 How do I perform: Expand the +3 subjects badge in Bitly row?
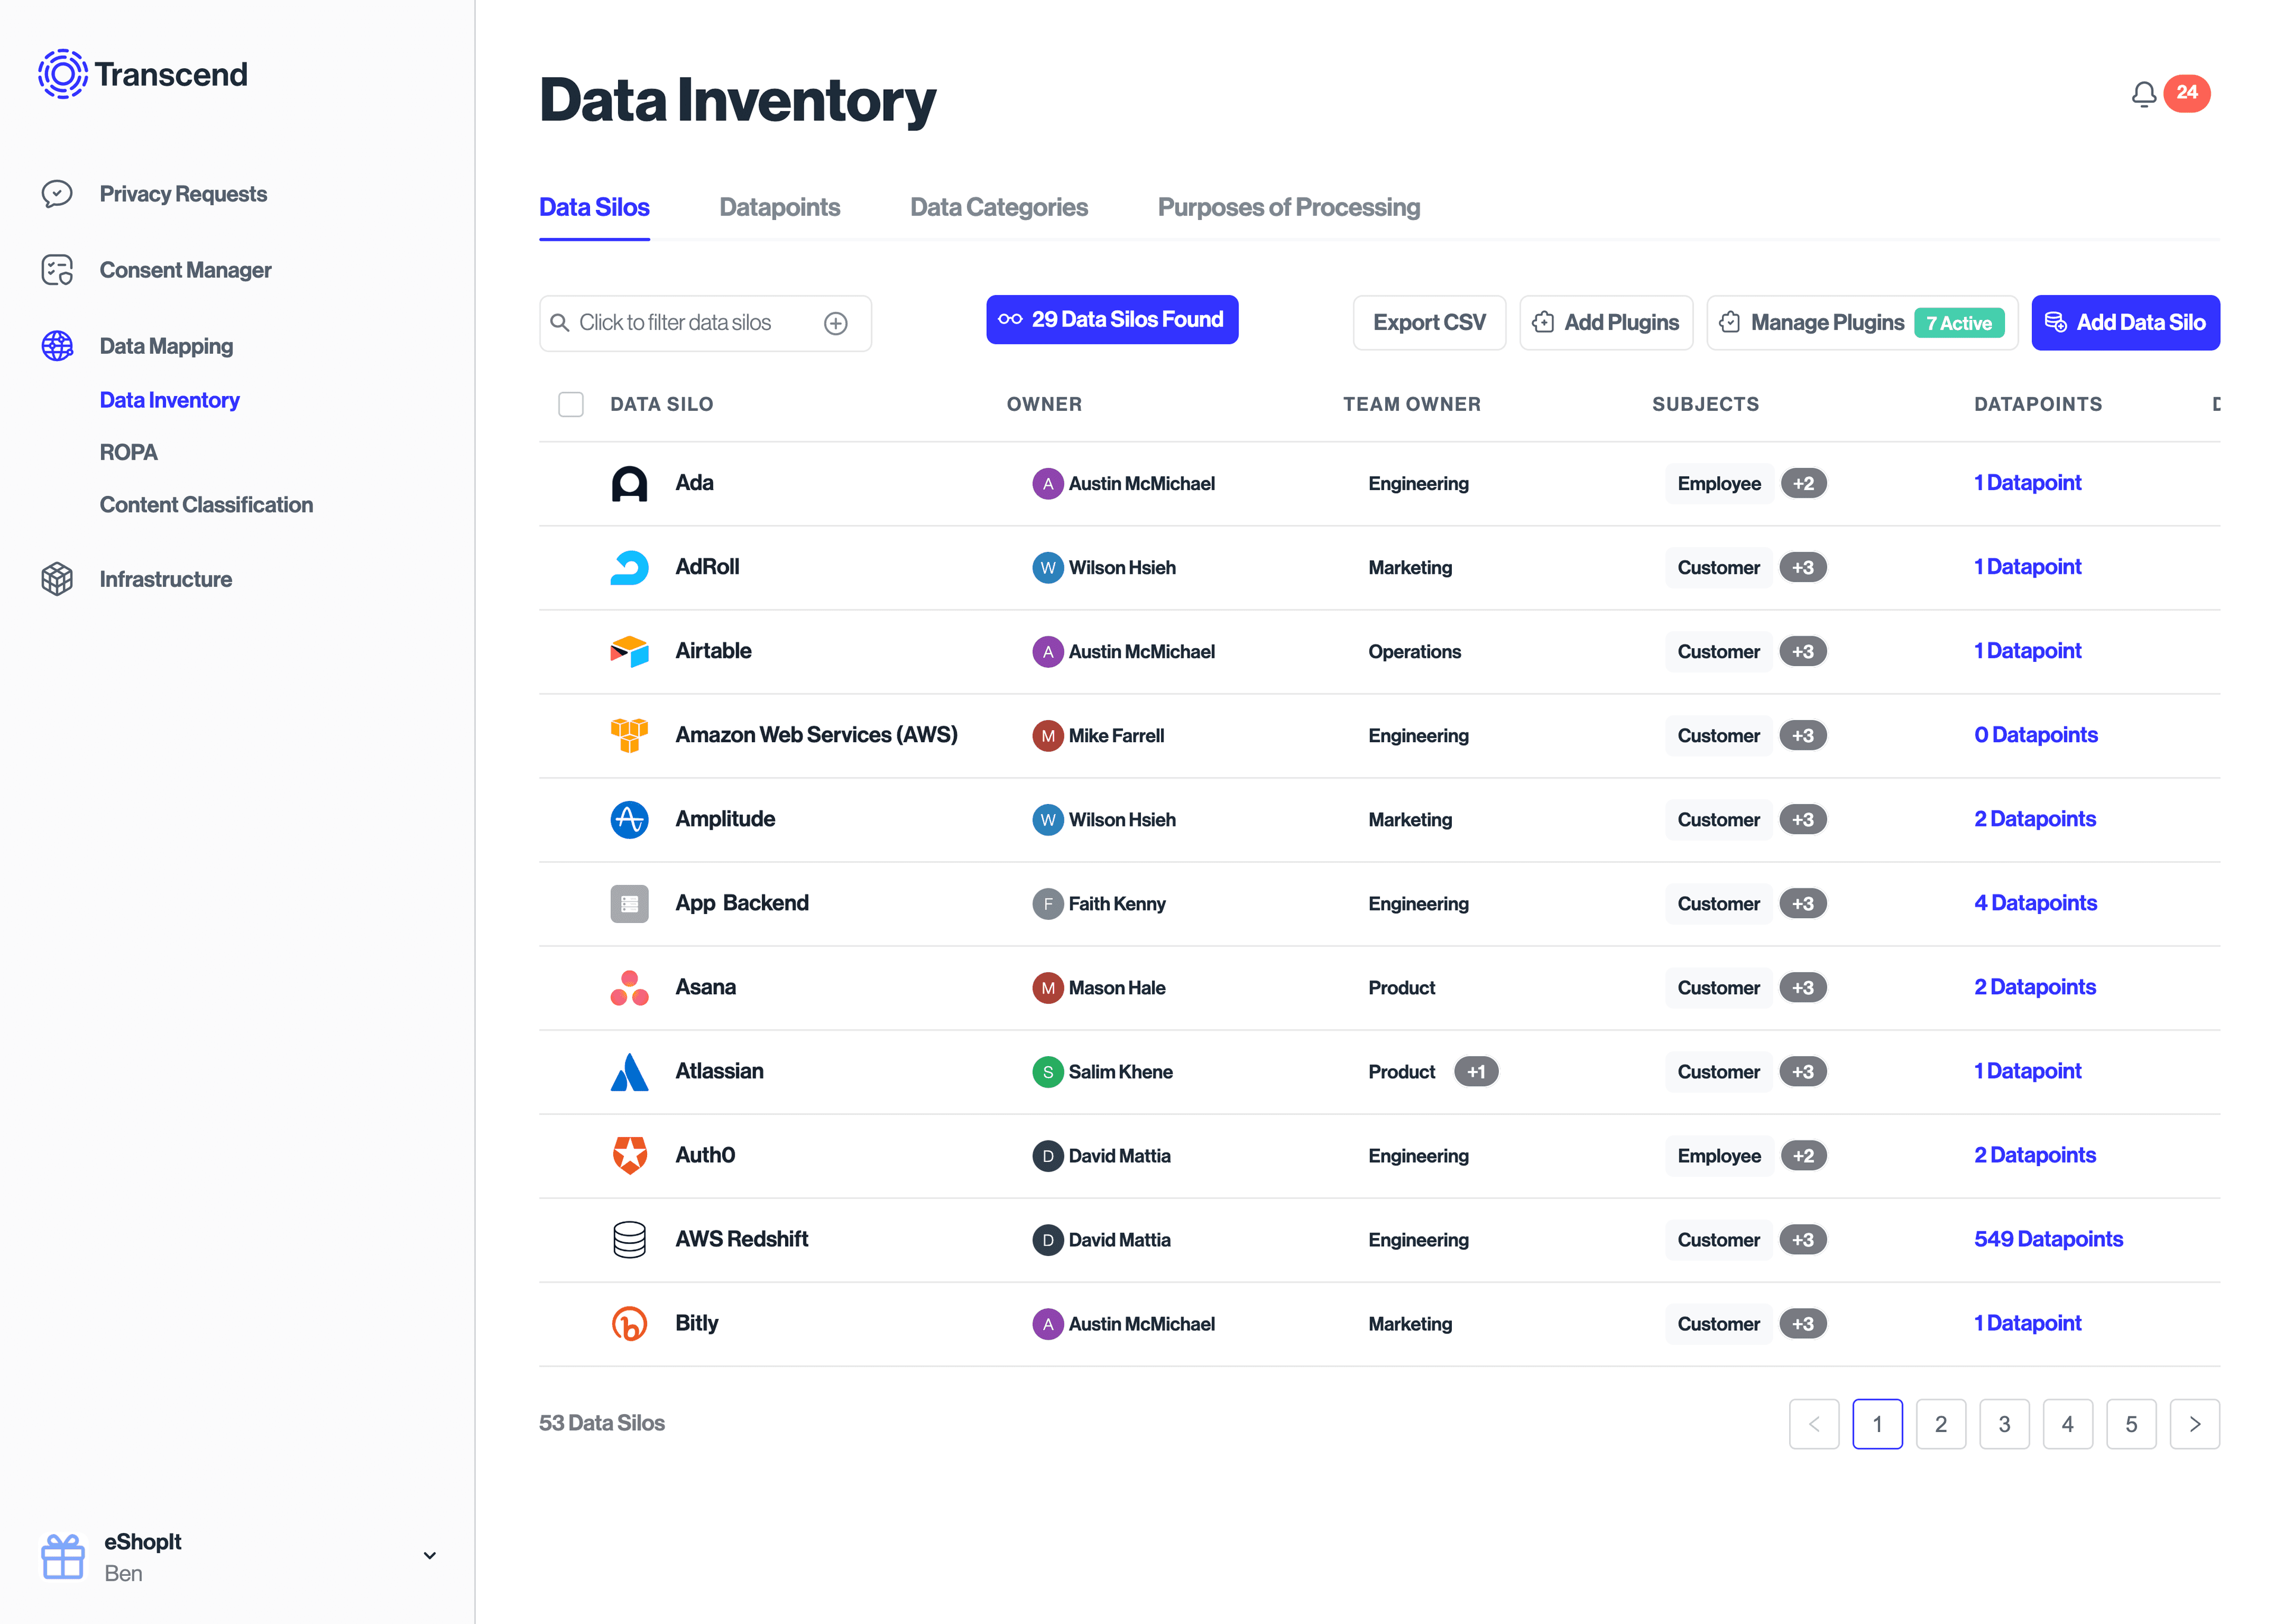pos(1803,1324)
